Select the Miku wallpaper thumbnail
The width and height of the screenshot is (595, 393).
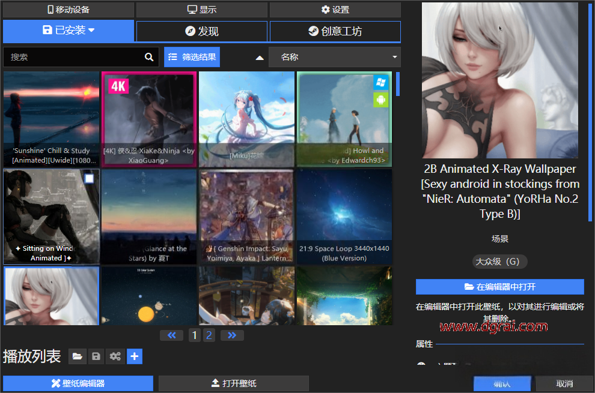246,119
